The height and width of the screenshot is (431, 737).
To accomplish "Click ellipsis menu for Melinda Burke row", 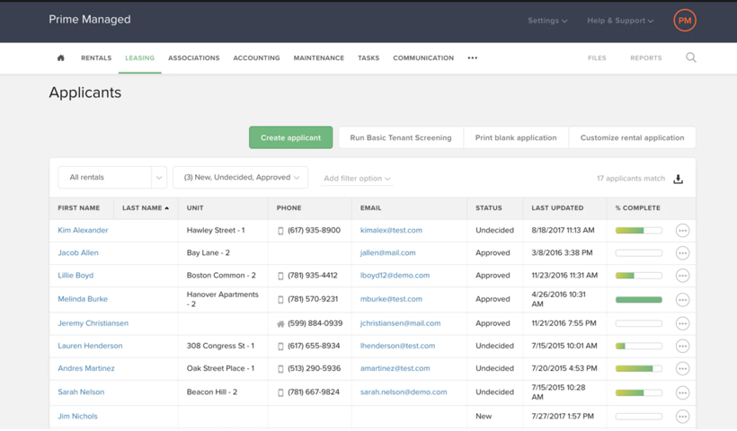I will pyautogui.click(x=682, y=300).
